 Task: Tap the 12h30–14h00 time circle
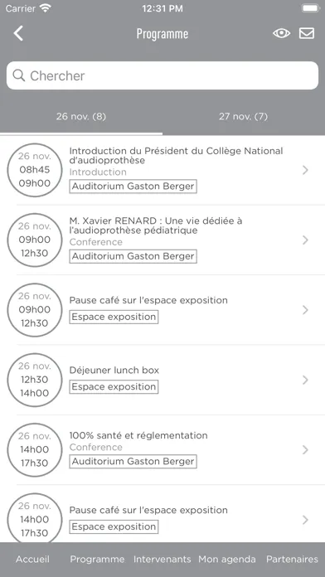tap(35, 380)
